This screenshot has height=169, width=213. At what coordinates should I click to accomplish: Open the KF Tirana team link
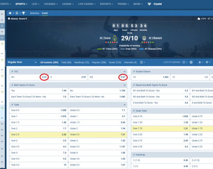click(105, 38)
